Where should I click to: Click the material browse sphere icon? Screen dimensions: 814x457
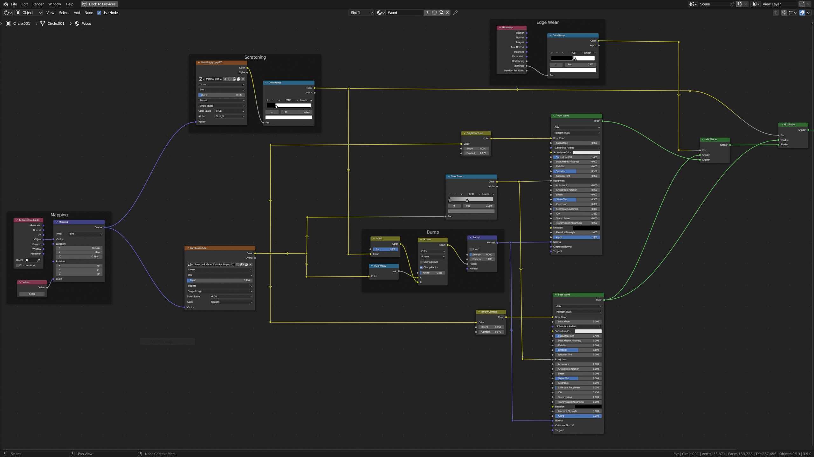tap(381, 13)
